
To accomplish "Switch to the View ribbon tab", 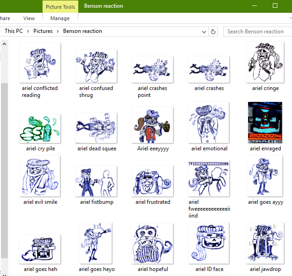I will [x=29, y=18].
